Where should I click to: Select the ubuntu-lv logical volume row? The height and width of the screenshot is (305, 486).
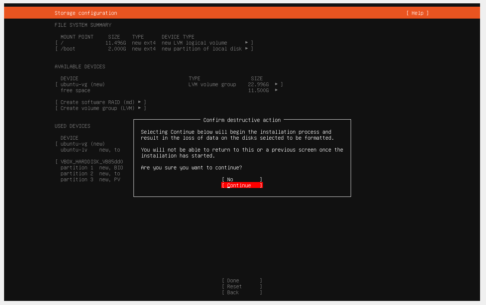[90, 150]
